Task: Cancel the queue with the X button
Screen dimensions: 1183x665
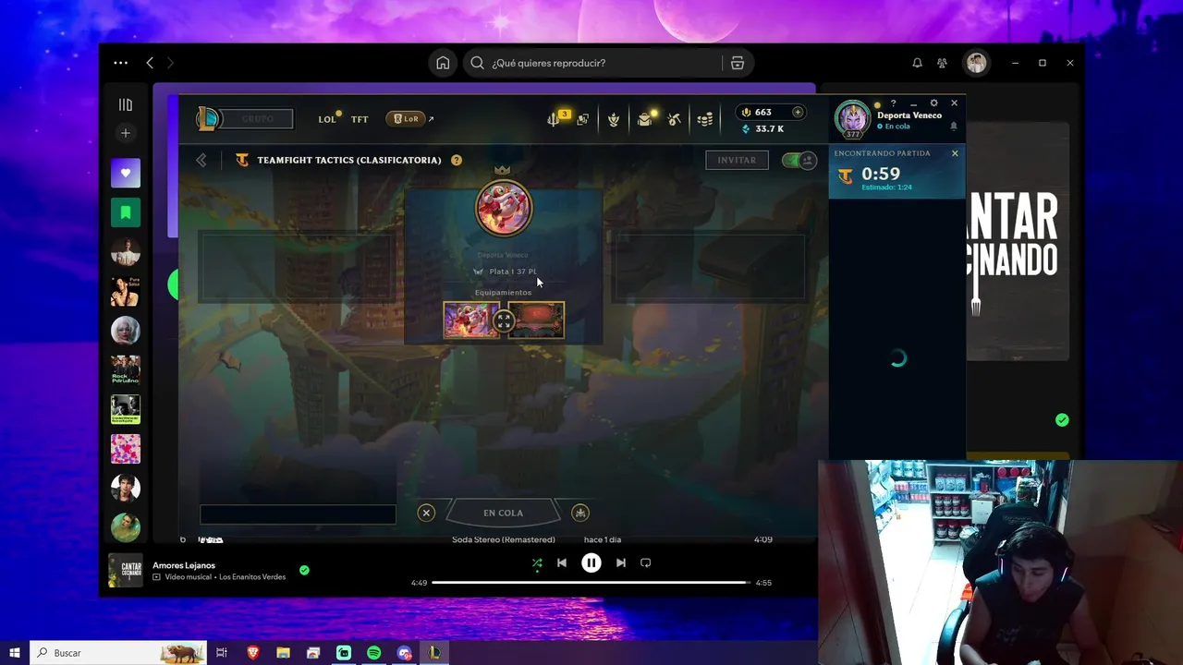Action: point(426,513)
